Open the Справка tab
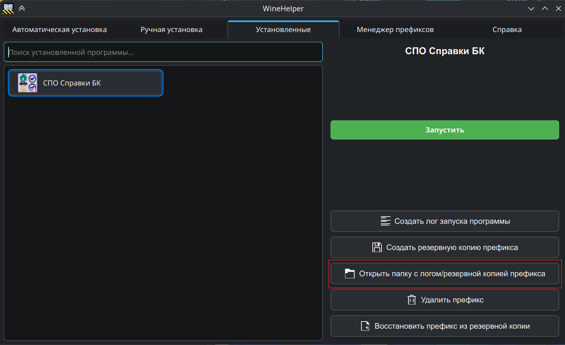 507,30
